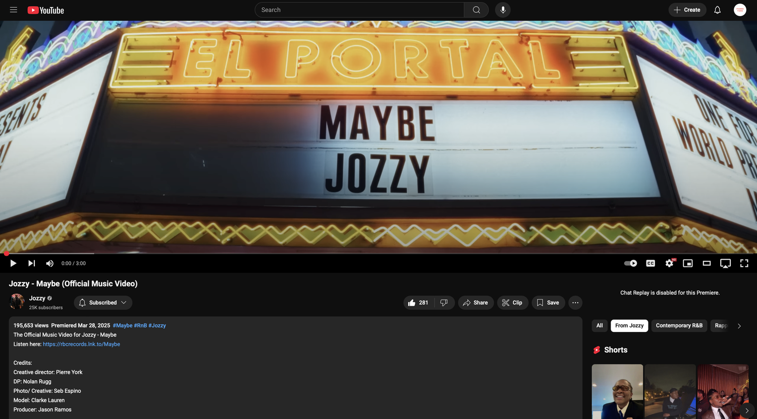The height and width of the screenshot is (419, 757).
Task: Start voice search with microphone
Action: click(503, 10)
